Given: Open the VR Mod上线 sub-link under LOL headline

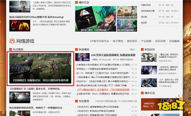Looking at the screenshot, I should pos(101,59).
